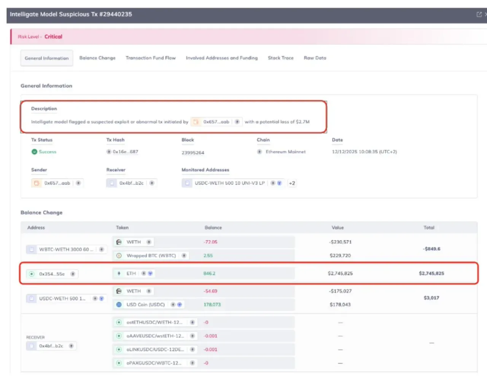Image resolution: width=487 pixels, height=382 pixels.
Task: Click explorer icon beside Wrapped BTC (WBTC)
Action: click(x=184, y=256)
